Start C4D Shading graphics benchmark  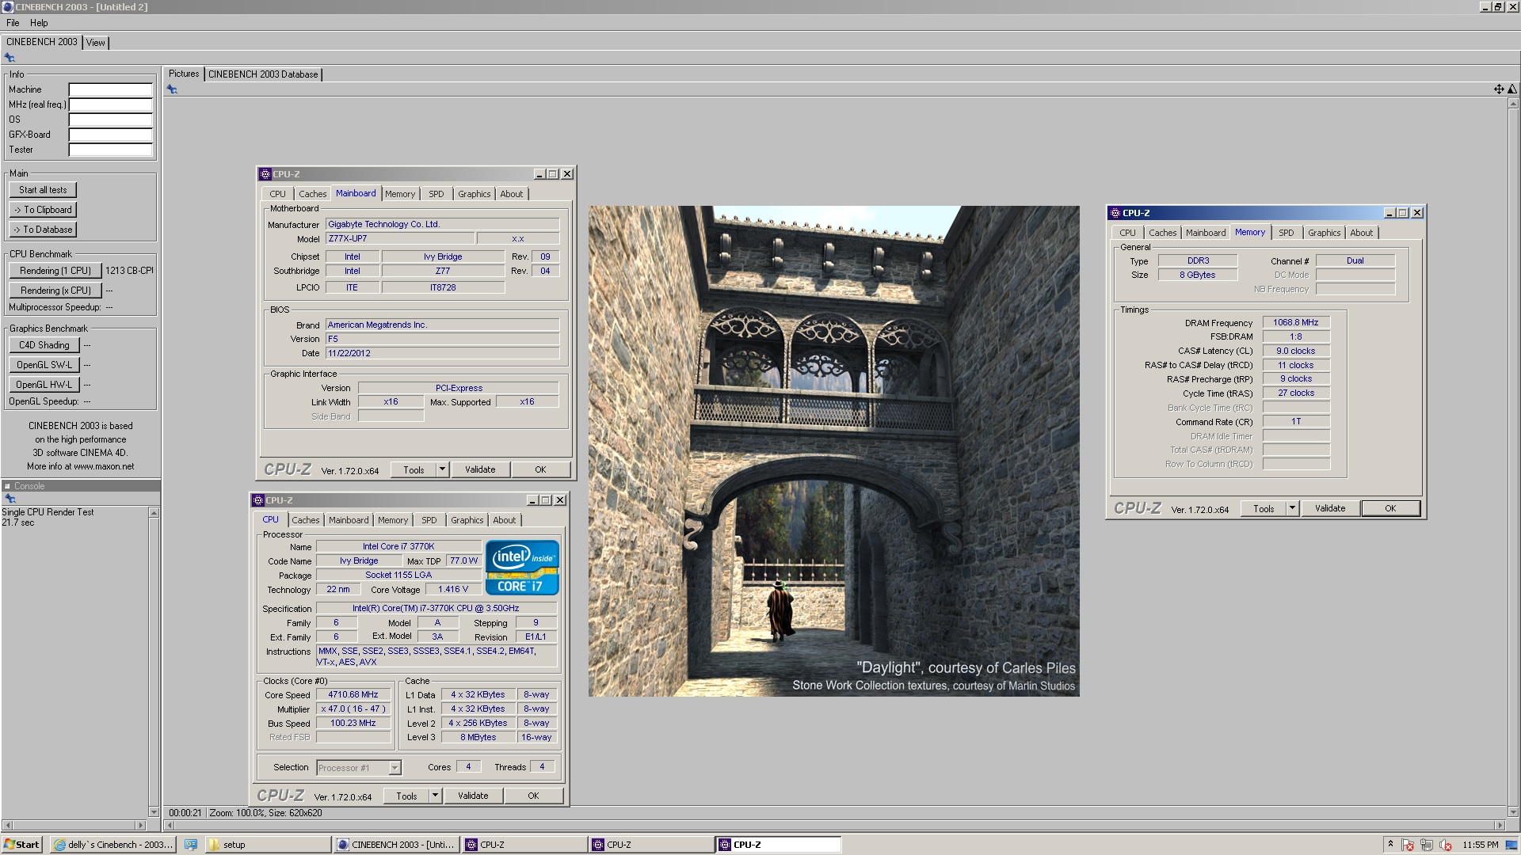(44, 345)
